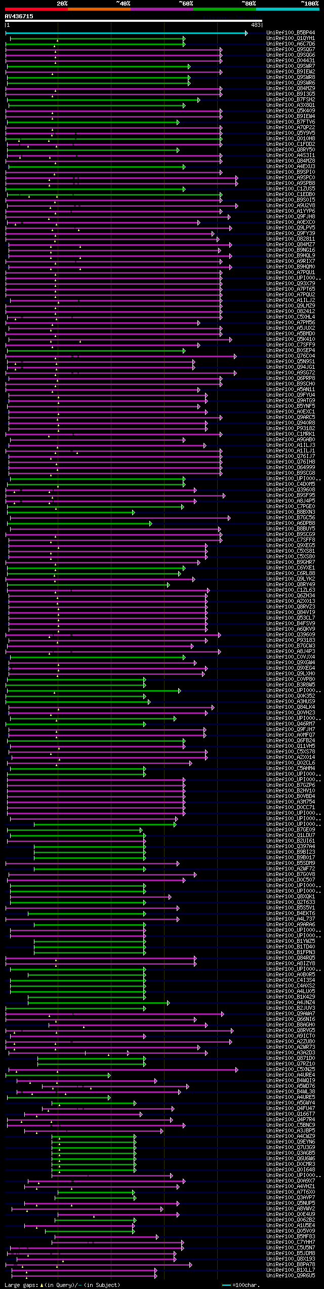Select hit label UniRef100_A9U2V8

[291, 206]
